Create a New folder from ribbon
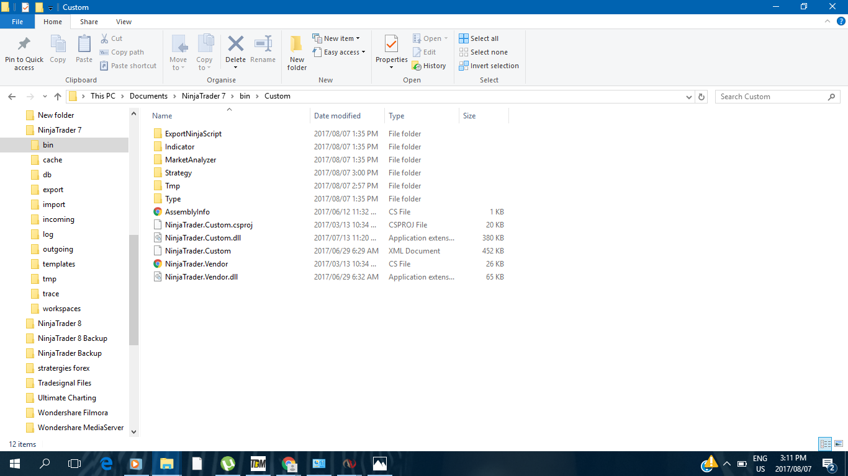This screenshot has width=848, height=476. (297, 53)
